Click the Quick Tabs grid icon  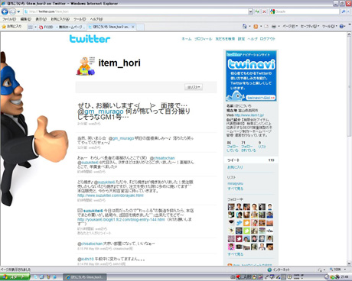pyautogui.click(x=31, y=27)
